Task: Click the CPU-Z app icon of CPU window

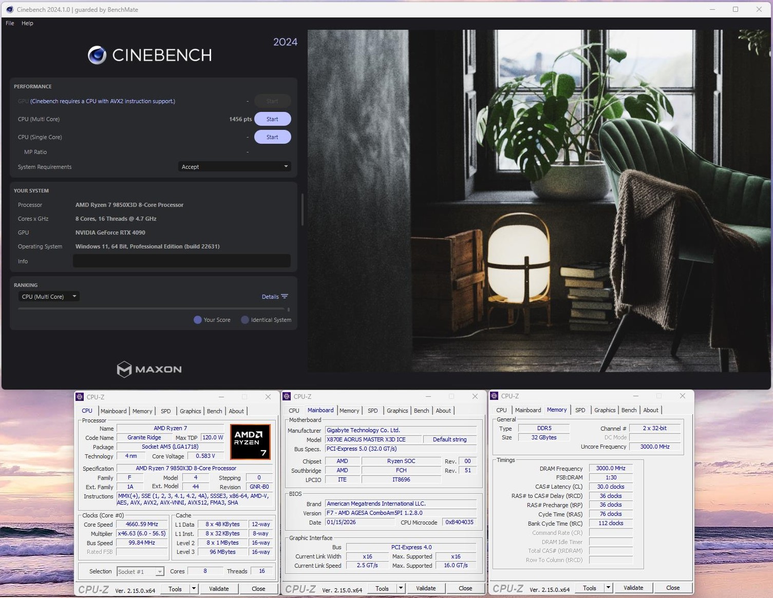Action: click(x=80, y=397)
